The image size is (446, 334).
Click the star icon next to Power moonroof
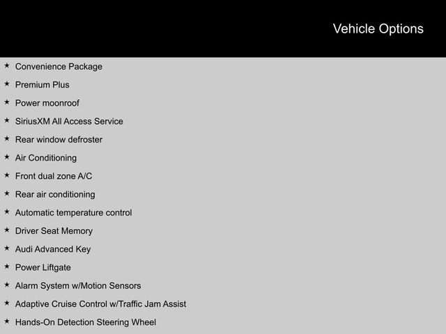tap(6, 102)
